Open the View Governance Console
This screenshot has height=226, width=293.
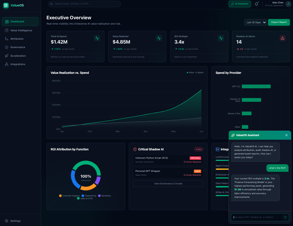(x=168, y=184)
